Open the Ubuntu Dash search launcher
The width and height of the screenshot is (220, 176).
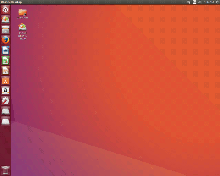click(x=5, y=10)
